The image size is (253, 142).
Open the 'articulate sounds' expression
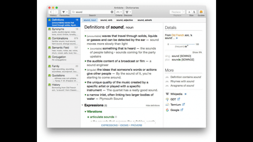(102, 117)
